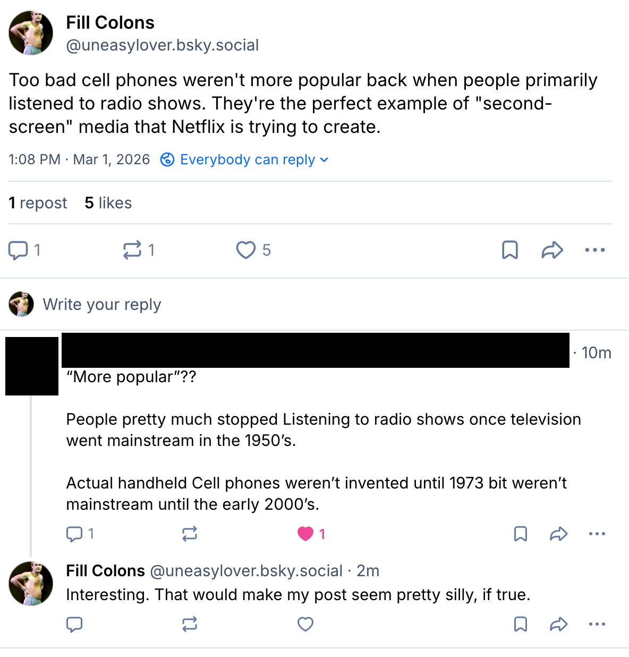
Task: Bookmark the 1973 cell phones reply
Action: pyautogui.click(x=521, y=534)
